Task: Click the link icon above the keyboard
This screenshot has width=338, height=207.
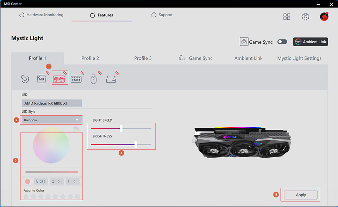Action: (82, 73)
